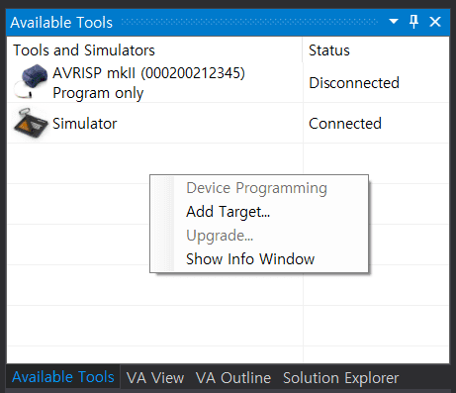Click the Status column header

pyautogui.click(x=376, y=50)
